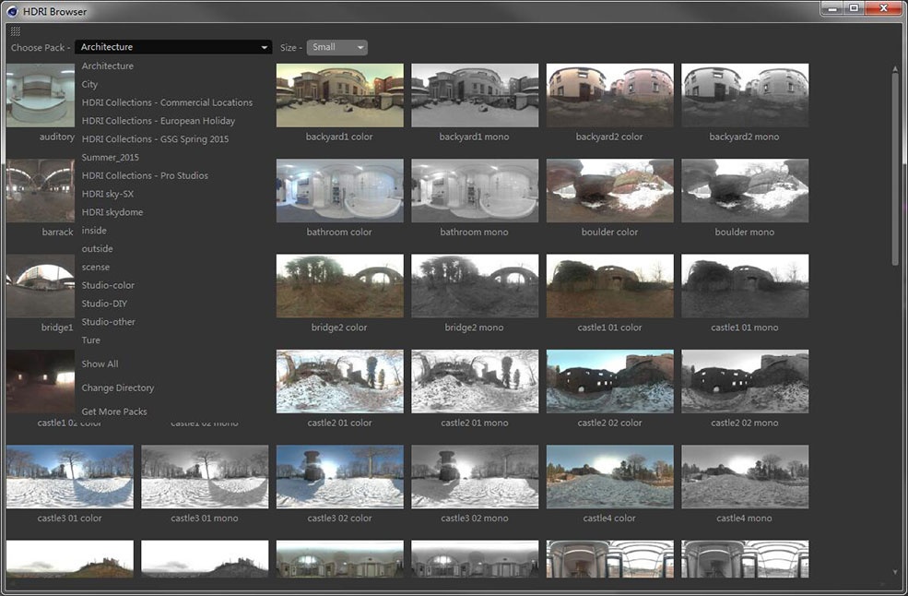Select castle3 02 color thumbnail
This screenshot has height=596, width=908.
coord(340,477)
